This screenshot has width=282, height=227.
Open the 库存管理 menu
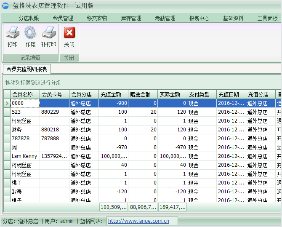131,19
